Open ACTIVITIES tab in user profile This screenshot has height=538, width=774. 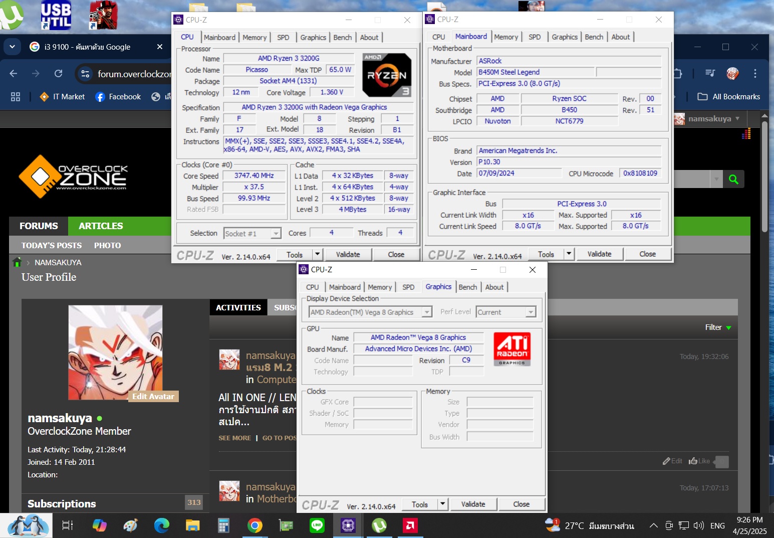click(238, 307)
